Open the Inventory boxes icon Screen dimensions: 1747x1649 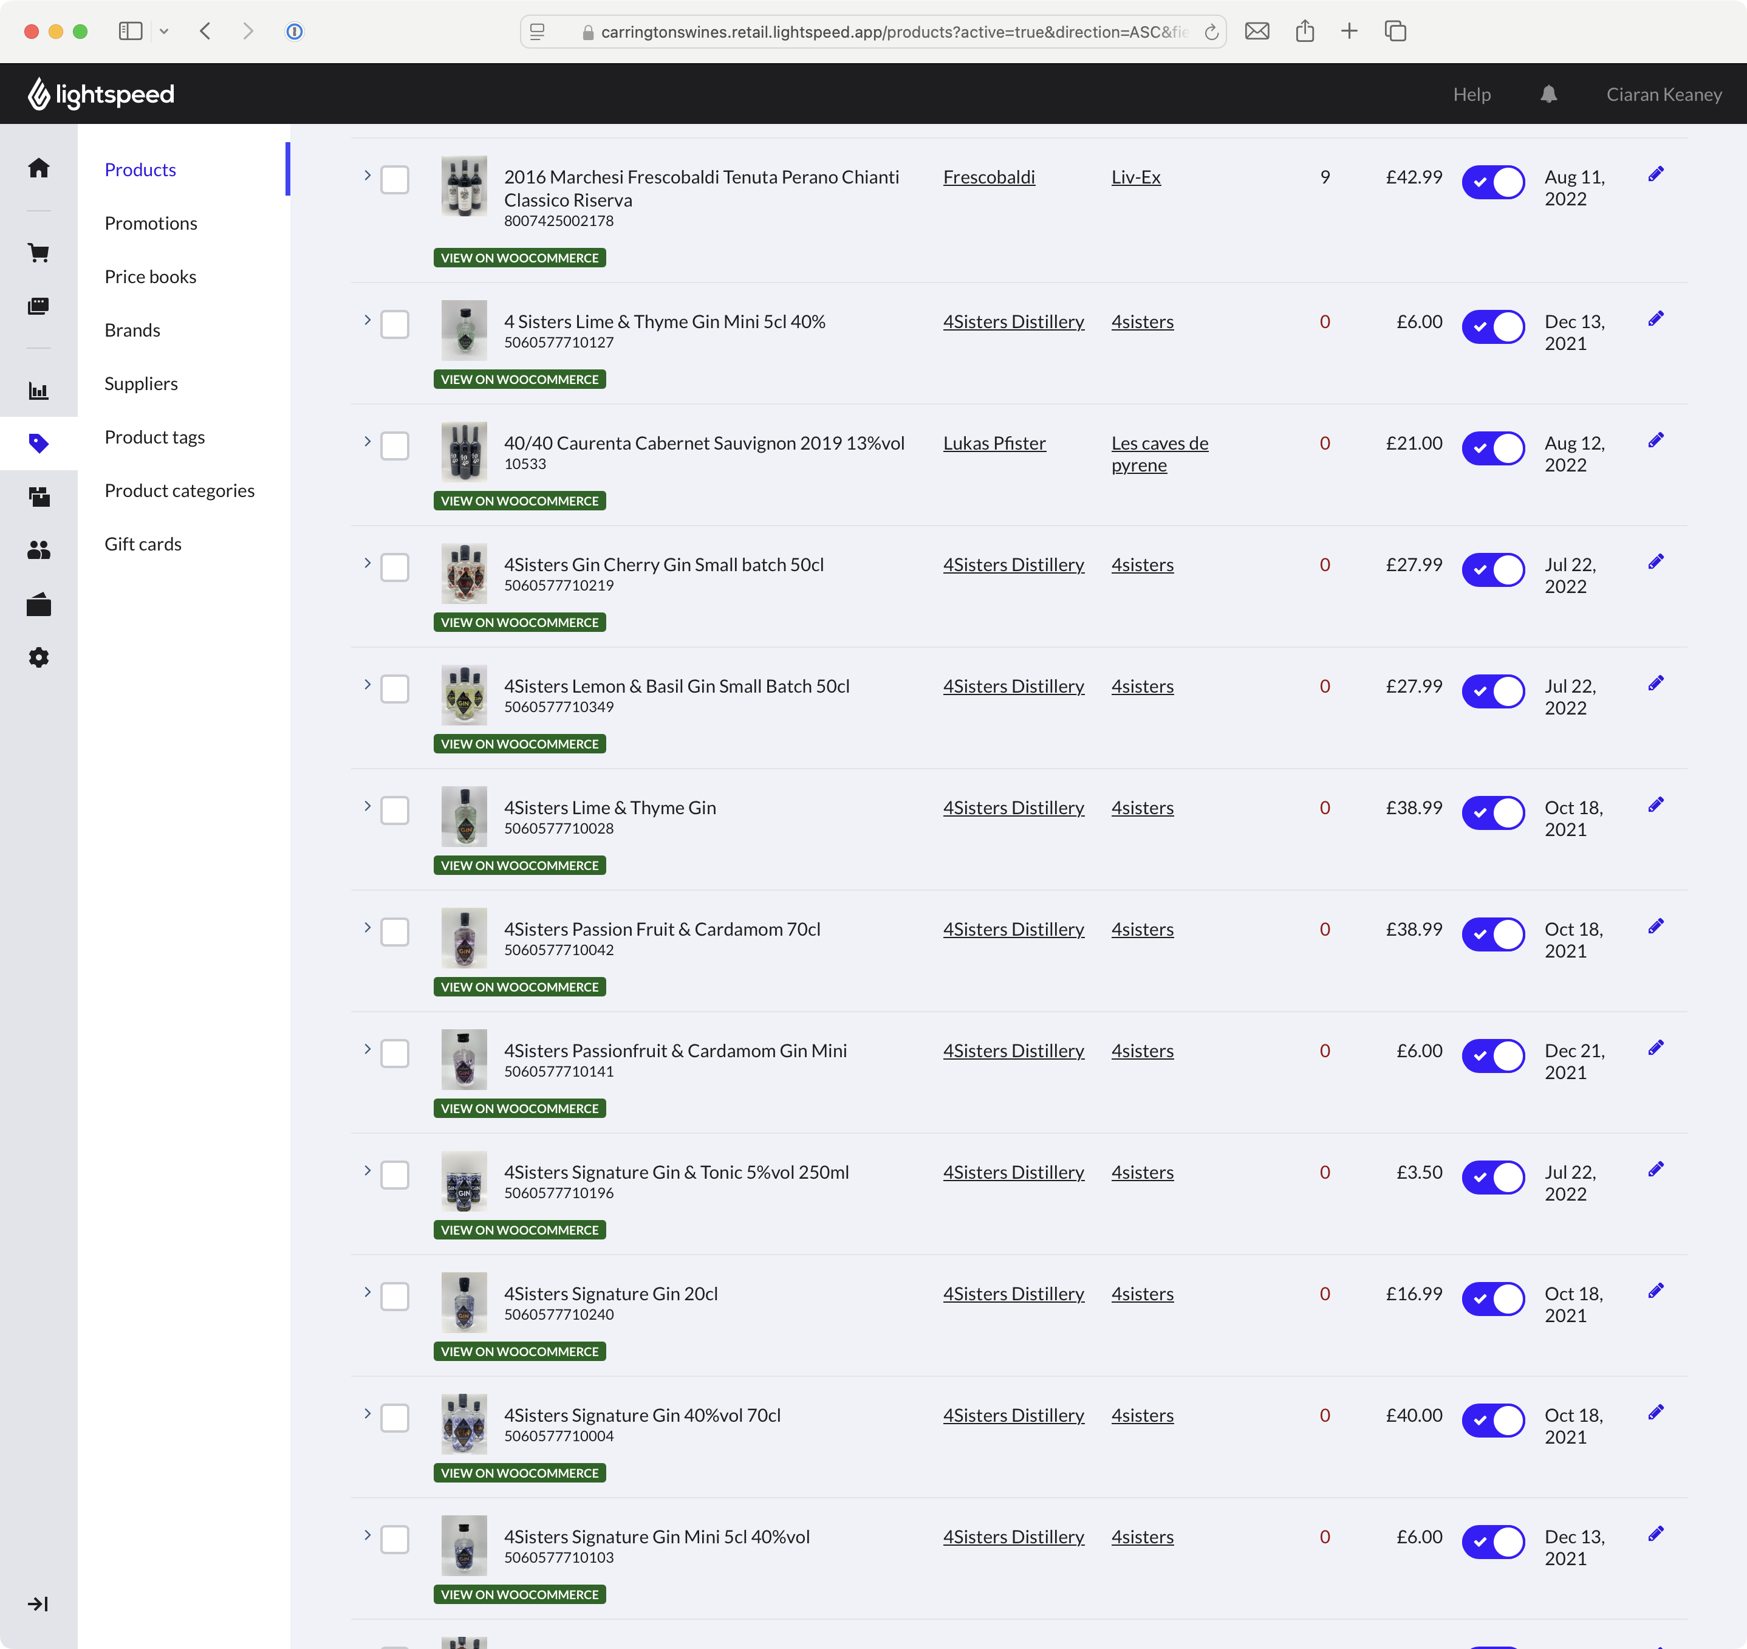[39, 496]
